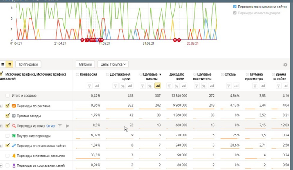Click play arrow in Переходы из поисковых row
Viewport: 293px width, 170px height.
[67, 126]
